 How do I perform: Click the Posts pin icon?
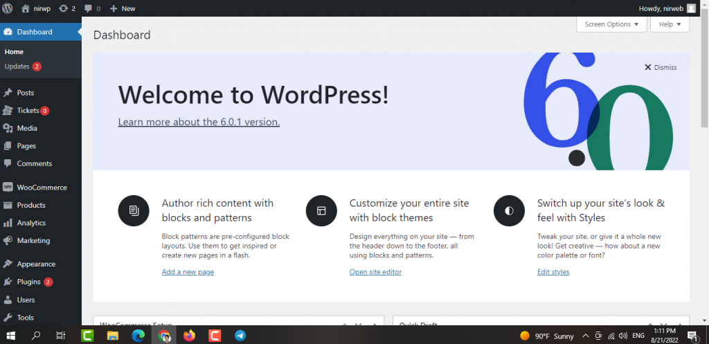(8, 93)
